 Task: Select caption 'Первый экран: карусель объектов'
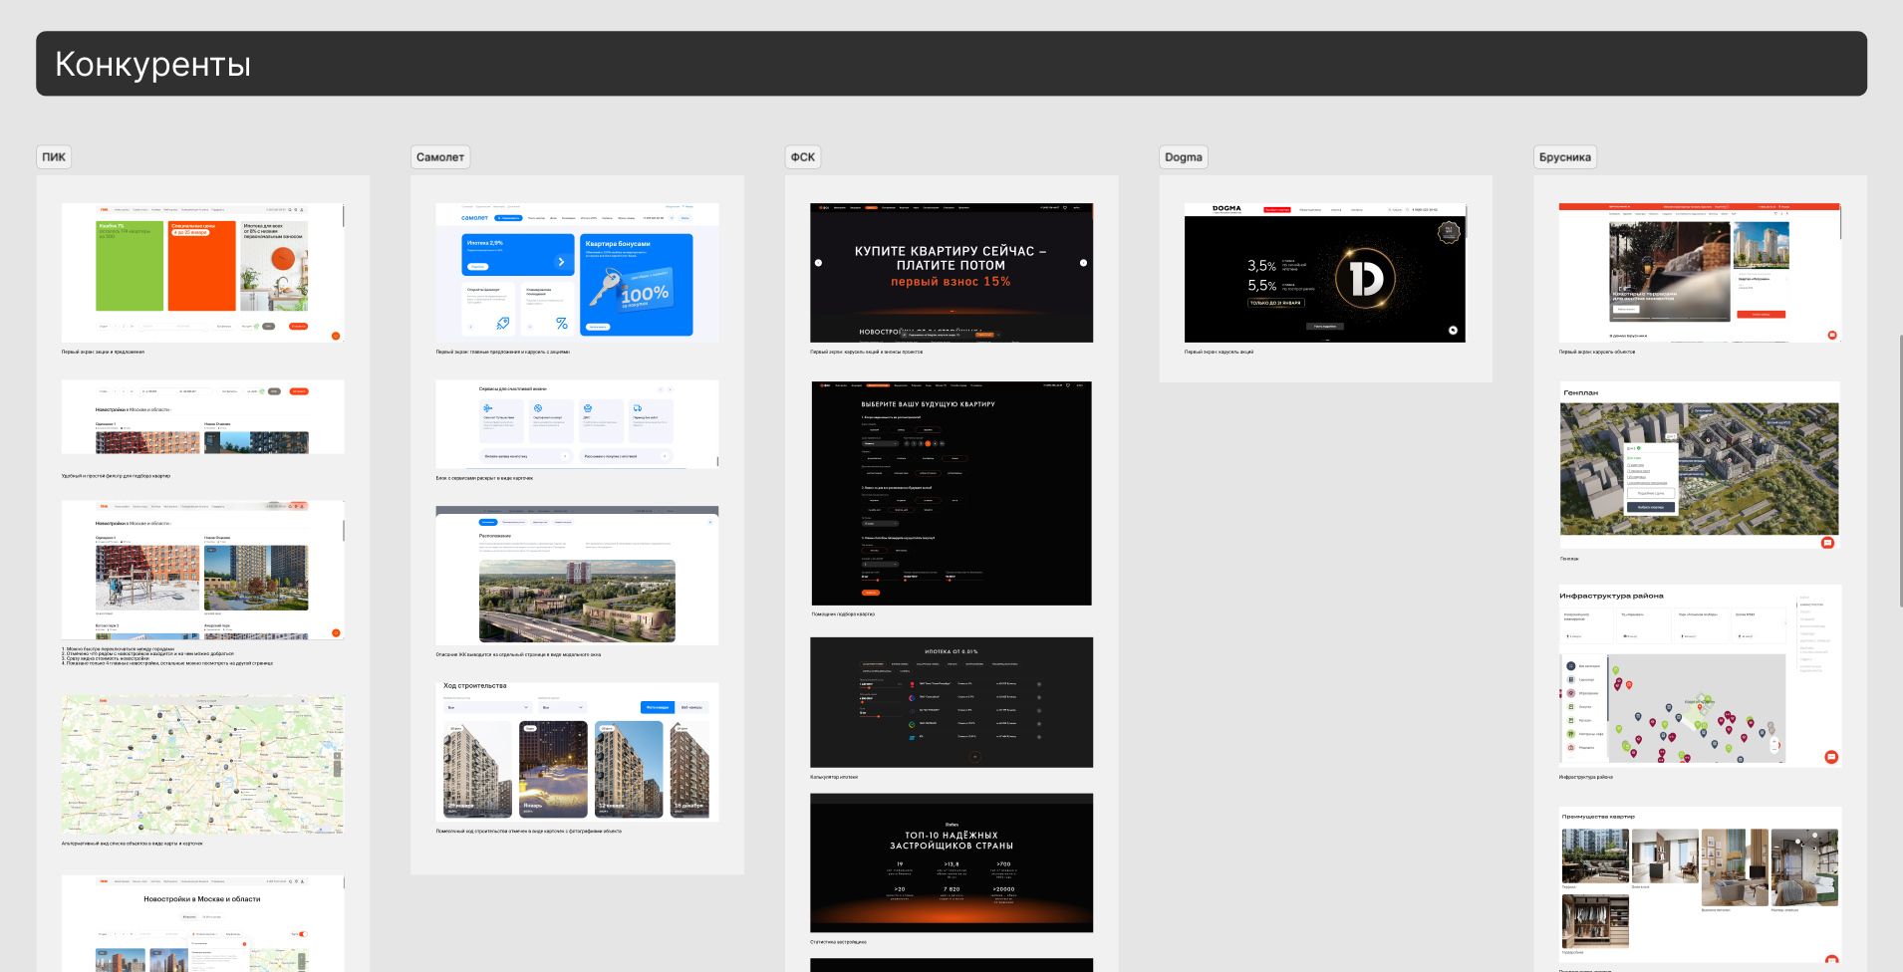[x=1597, y=352]
